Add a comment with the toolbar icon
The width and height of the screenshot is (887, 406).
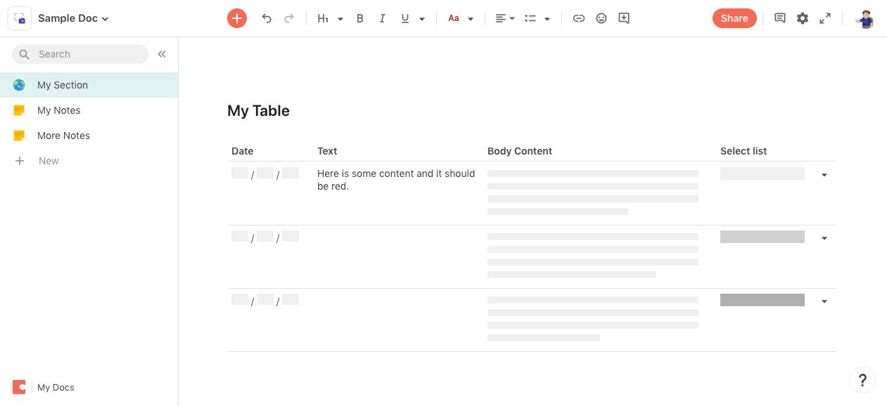pyautogui.click(x=624, y=18)
